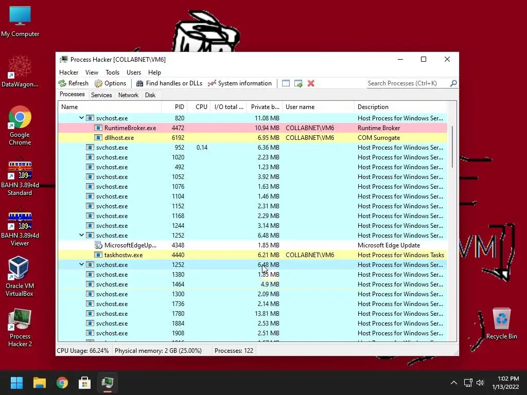The width and height of the screenshot is (527, 395).
Task: Sort by the CPU column header
Action: (x=199, y=107)
